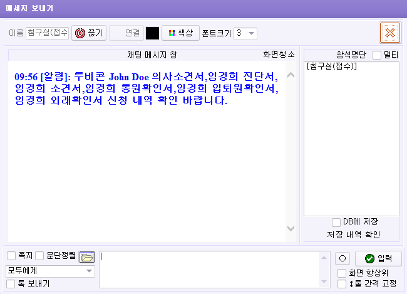The width and height of the screenshot is (407, 294).
Task: Click 화면청소 to clear the chat
Action: (279, 55)
